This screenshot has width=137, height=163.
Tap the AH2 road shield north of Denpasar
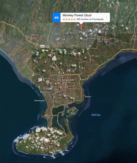[x=54, y=59]
